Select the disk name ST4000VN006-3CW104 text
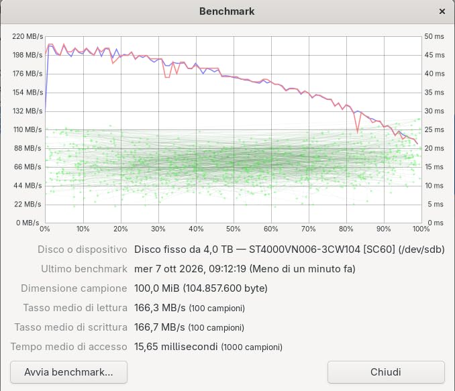 (305, 249)
